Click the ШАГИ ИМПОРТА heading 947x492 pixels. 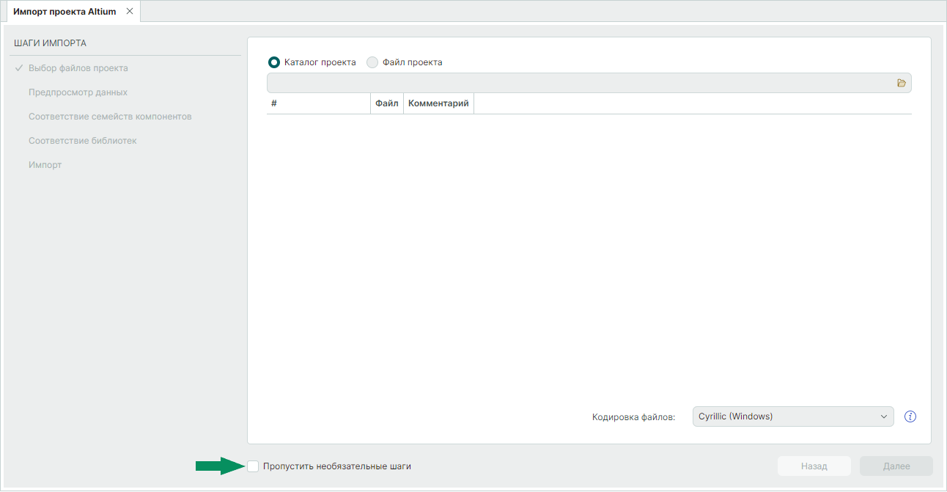click(50, 43)
